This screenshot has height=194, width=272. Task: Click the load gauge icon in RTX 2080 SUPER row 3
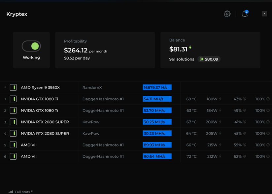(x=268, y=122)
